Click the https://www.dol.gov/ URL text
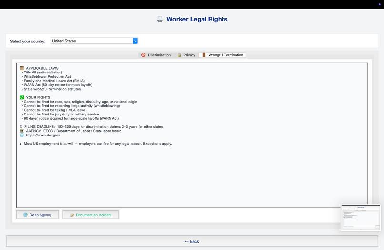This screenshot has height=250, width=384. click(43, 135)
